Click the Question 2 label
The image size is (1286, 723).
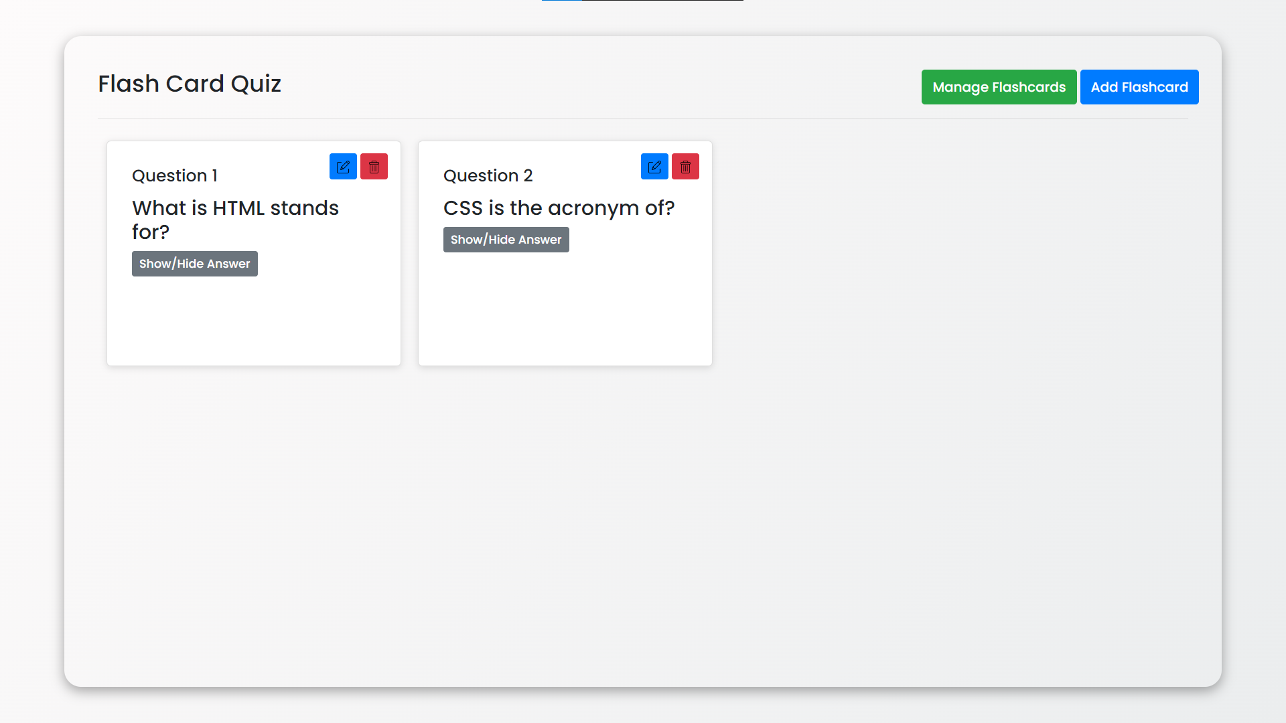tap(488, 175)
